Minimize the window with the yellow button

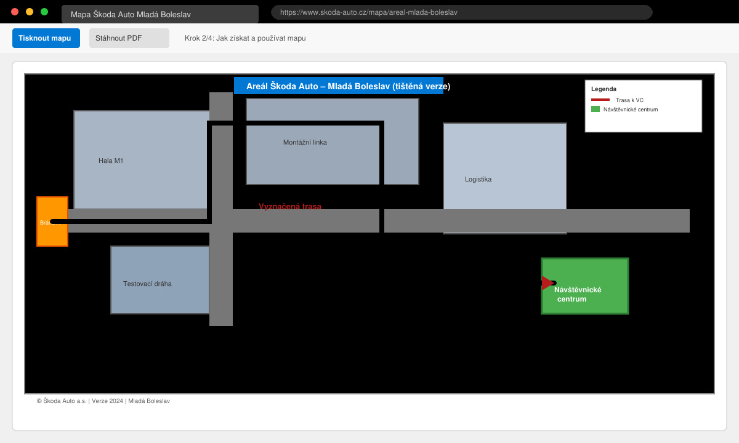tap(30, 12)
